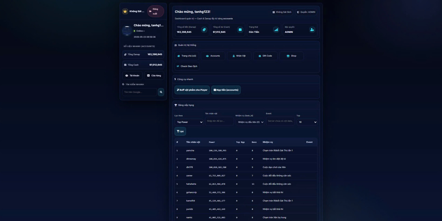Image resolution: width=442 pixels, height=221 pixels.
Task: Select player name ditmemay in ranking
Action: 191,159
